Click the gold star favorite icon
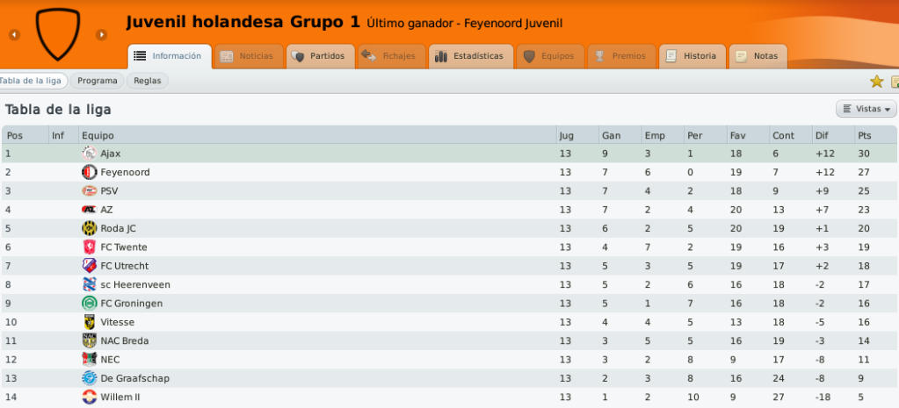 point(877,82)
